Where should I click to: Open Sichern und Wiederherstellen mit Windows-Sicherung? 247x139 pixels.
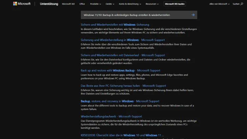pos(115,25)
